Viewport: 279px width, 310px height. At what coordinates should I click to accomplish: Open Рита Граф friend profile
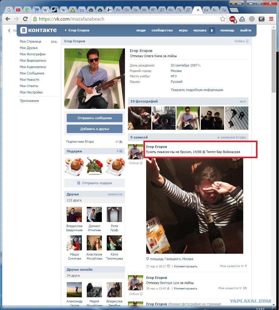click(114, 214)
